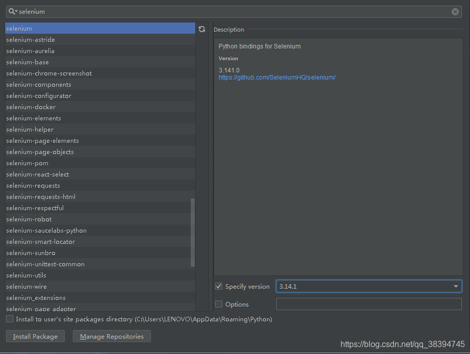Viewport: 470px width, 354px height.
Task: Select selenium-helper package
Action: [100, 129]
